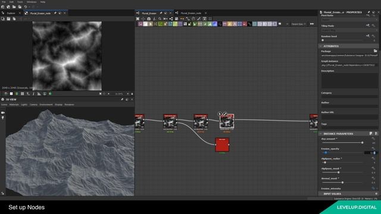Pin the Properties panel
The width and height of the screenshot is (381, 214).
368,12
